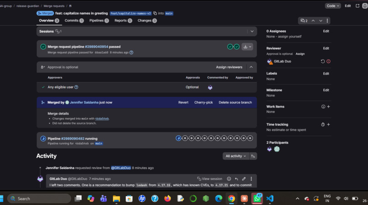The width and height of the screenshot is (368, 205).
Task: Switch to the Pipelines tab
Action: pos(99,20)
